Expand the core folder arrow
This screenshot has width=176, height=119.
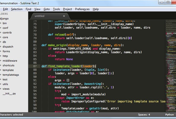1,37
